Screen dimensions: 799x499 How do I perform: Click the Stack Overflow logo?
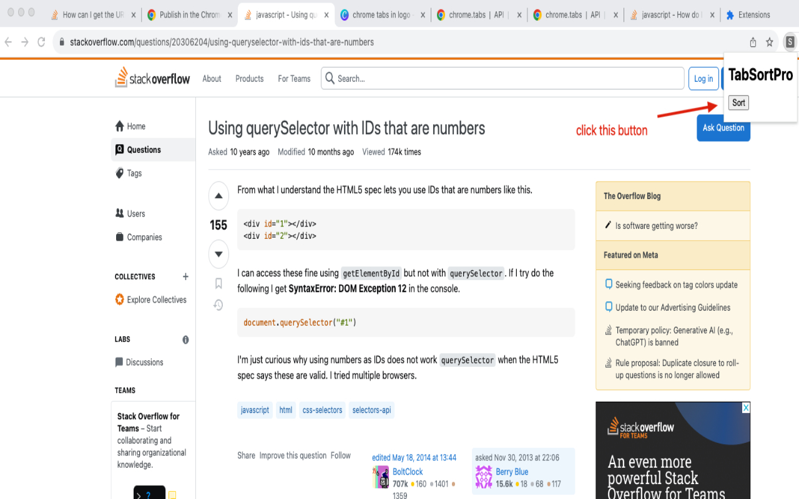coord(153,78)
